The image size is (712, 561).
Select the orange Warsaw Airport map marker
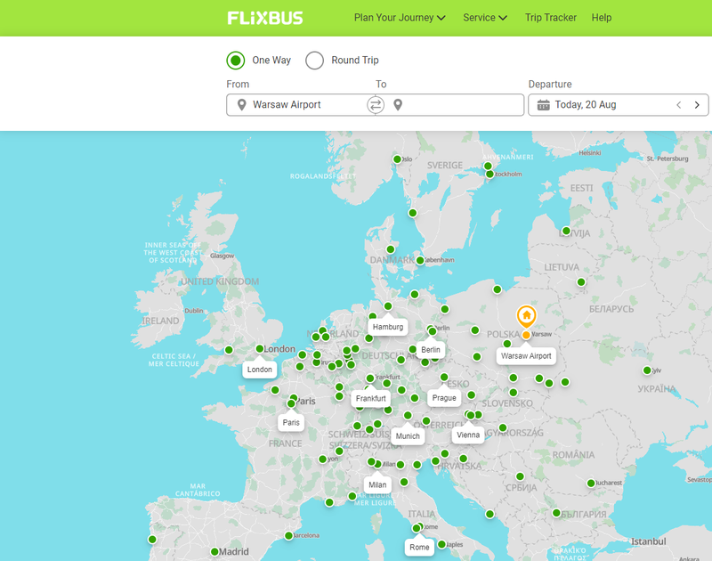point(525,316)
